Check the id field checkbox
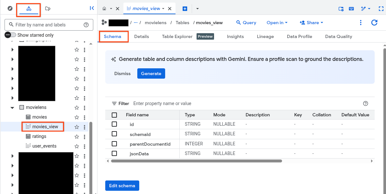Image resolution: width=386 pixels, height=194 pixels. click(114, 124)
